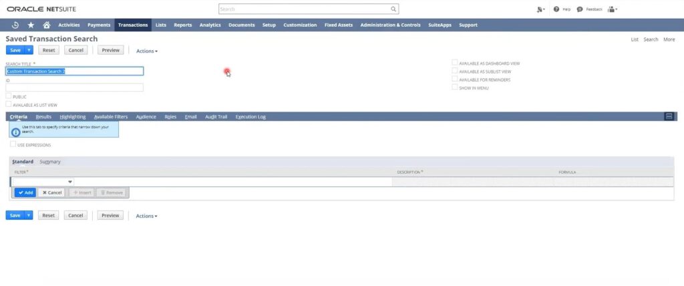Open the More link

coord(669,39)
